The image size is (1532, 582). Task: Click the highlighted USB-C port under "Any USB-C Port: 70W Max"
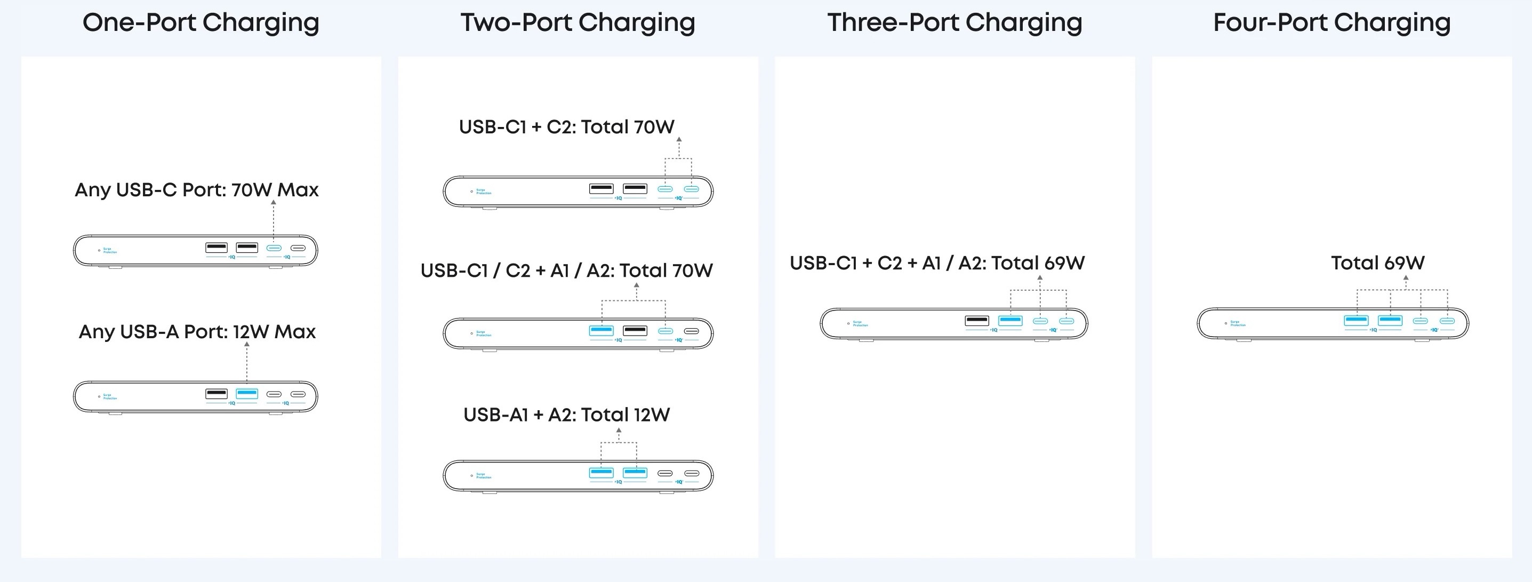(x=274, y=248)
